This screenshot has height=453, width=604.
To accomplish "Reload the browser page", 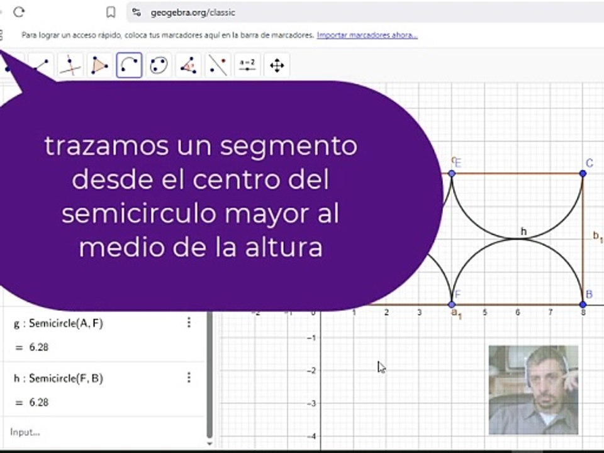I will 19,13.
